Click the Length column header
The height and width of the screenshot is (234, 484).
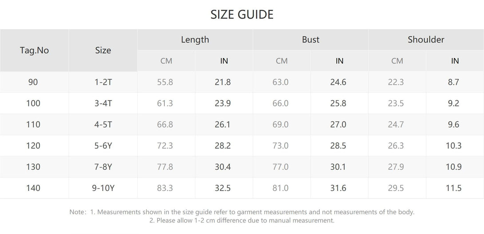pyautogui.click(x=195, y=39)
